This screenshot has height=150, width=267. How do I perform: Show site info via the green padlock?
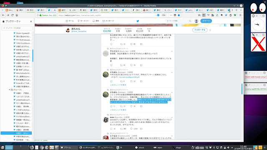point(40,15)
